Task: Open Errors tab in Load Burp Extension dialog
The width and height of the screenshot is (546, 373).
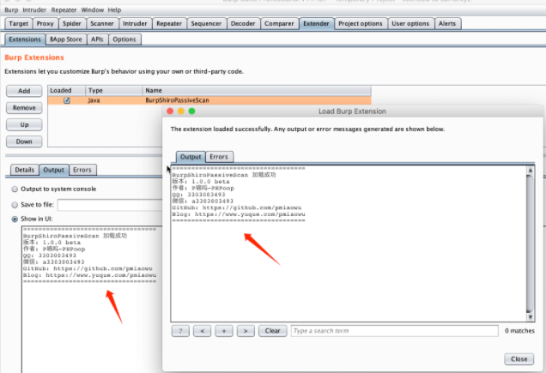Action: tap(219, 157)
